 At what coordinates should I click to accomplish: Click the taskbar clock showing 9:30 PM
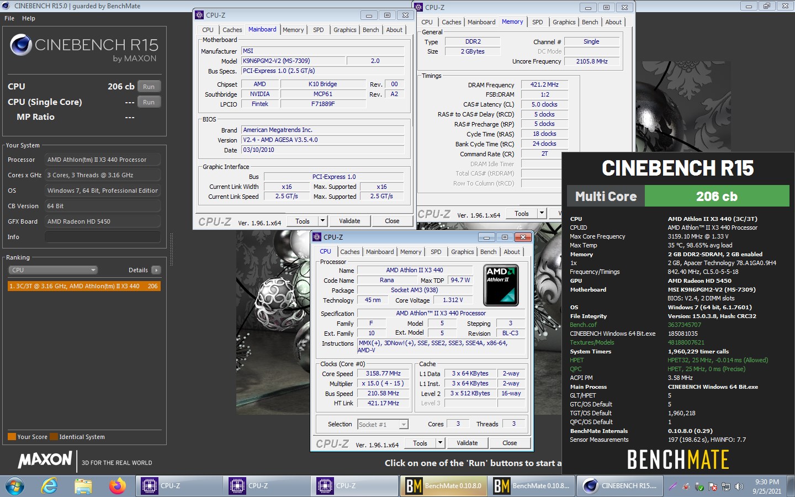[767, 486]
